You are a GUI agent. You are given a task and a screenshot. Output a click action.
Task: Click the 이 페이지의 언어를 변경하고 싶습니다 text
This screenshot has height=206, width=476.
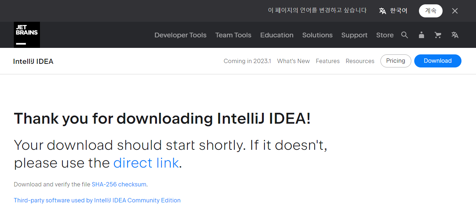[x=317, y=11]
